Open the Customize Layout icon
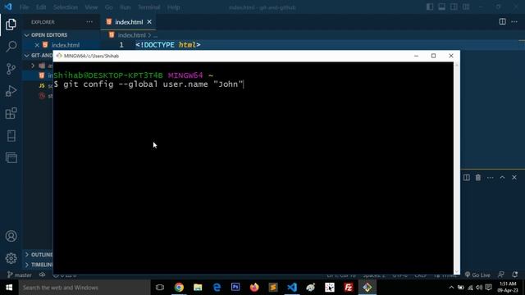 tap(466, 7)
